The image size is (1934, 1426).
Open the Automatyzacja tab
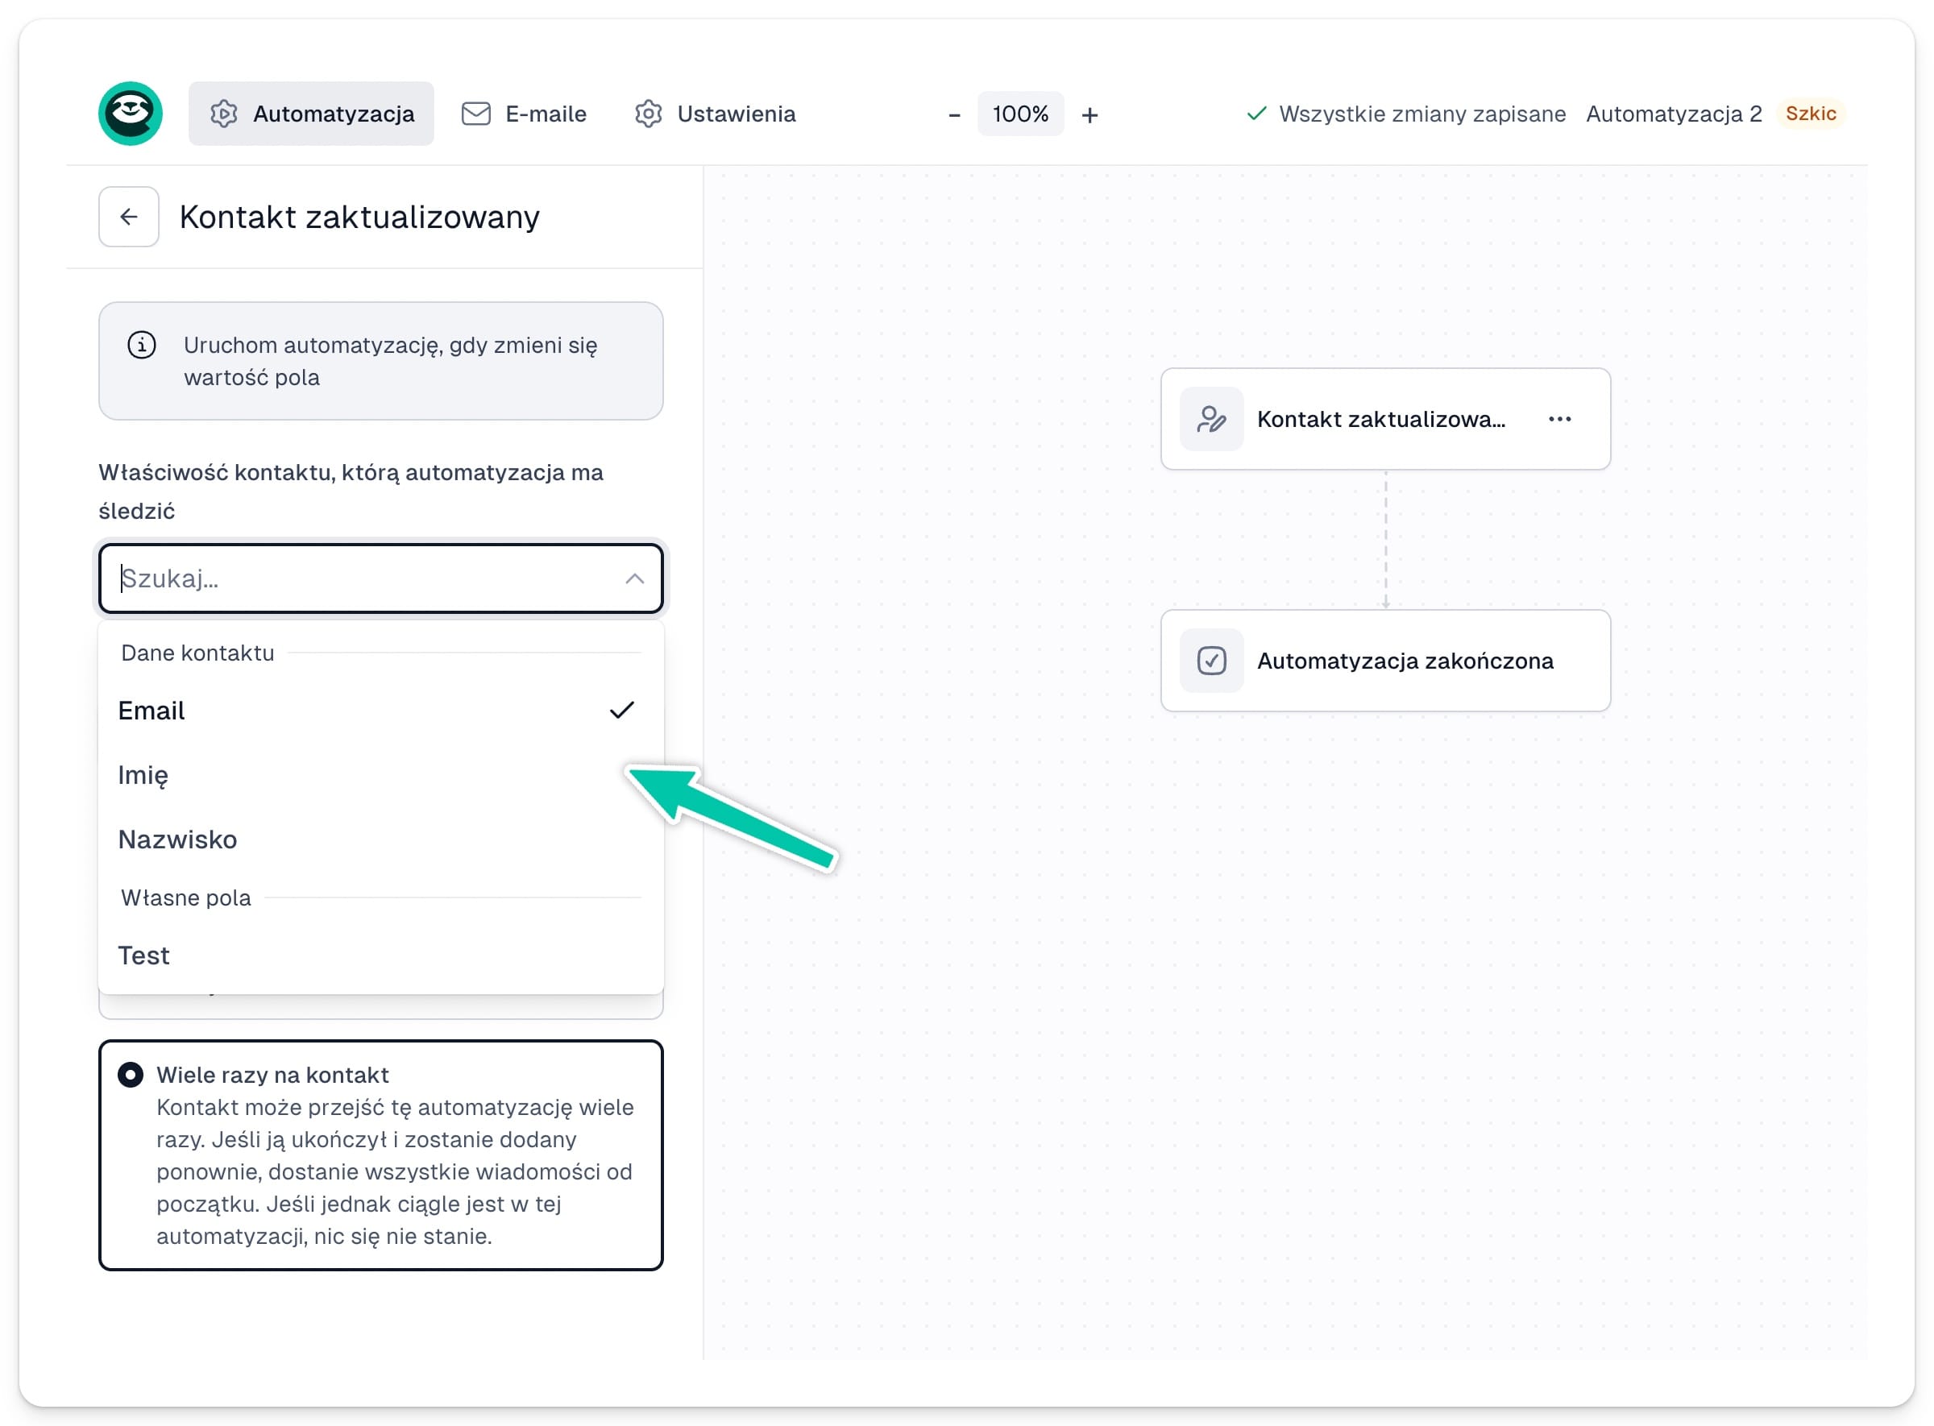pos(312,114)
